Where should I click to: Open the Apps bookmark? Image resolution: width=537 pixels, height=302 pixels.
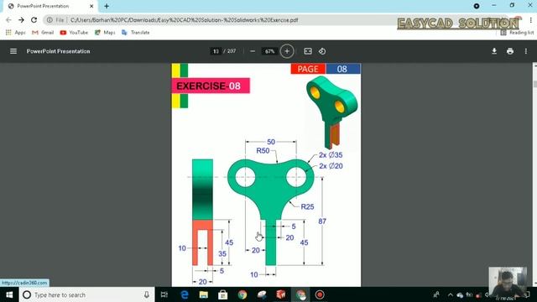click(x=15, y=33)
